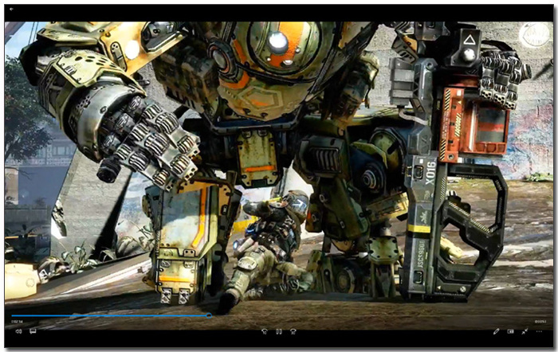Jump ahead on the unplayed seek bar

coord(379,315)
